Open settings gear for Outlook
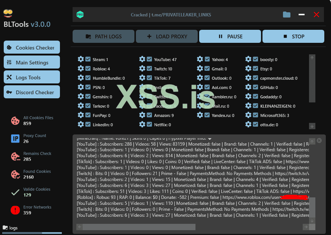This screenshot has height=235, width=331. 200,78
